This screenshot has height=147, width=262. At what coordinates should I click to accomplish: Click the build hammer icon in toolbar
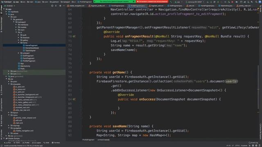(171, 2)
